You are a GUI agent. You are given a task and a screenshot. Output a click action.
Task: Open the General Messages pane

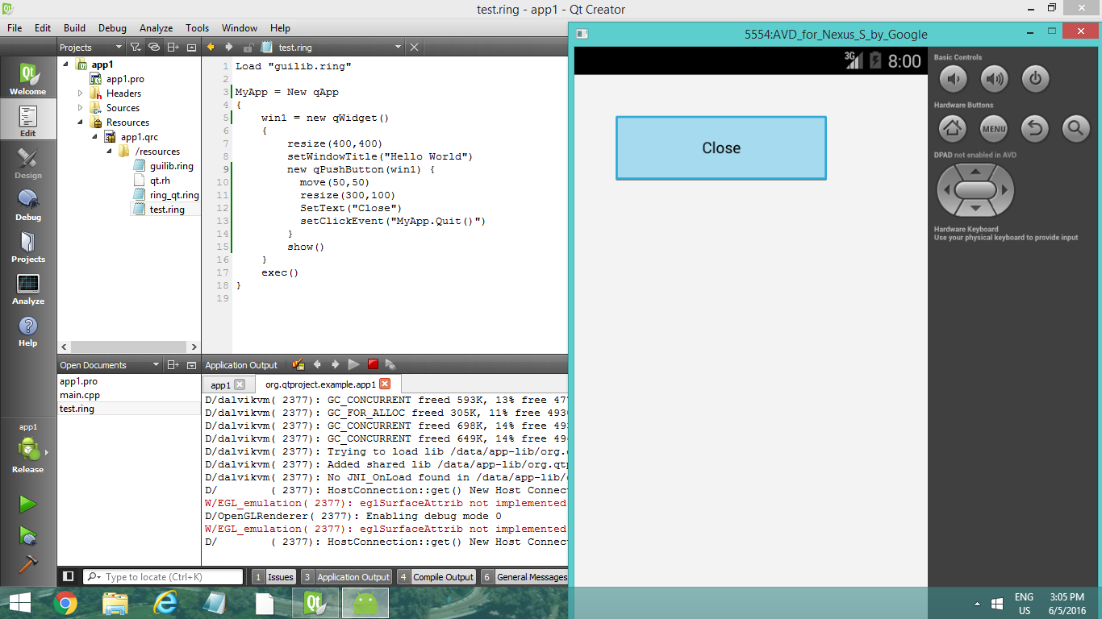coord(525,577)
